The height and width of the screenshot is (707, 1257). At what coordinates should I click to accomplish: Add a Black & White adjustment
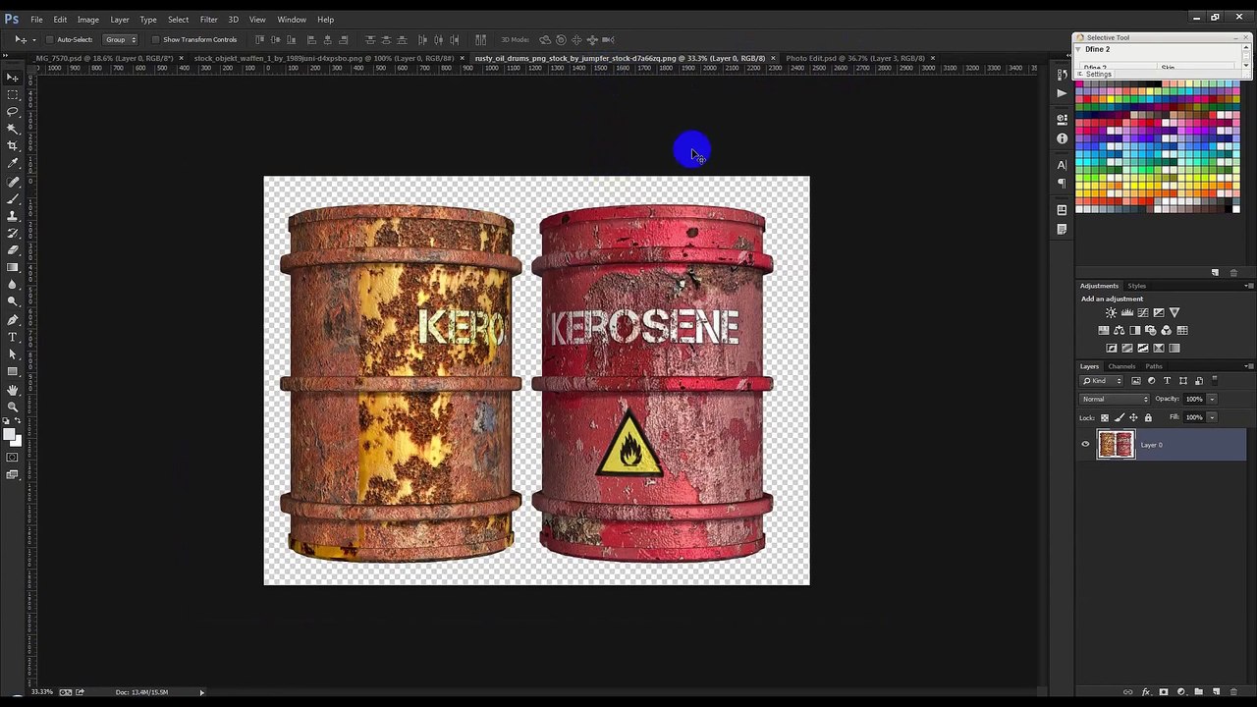[1135, 331]
